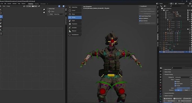Screen dimensions: 192x103
Task: Toggle the Shapes checkbox
Action: point(175,82)
